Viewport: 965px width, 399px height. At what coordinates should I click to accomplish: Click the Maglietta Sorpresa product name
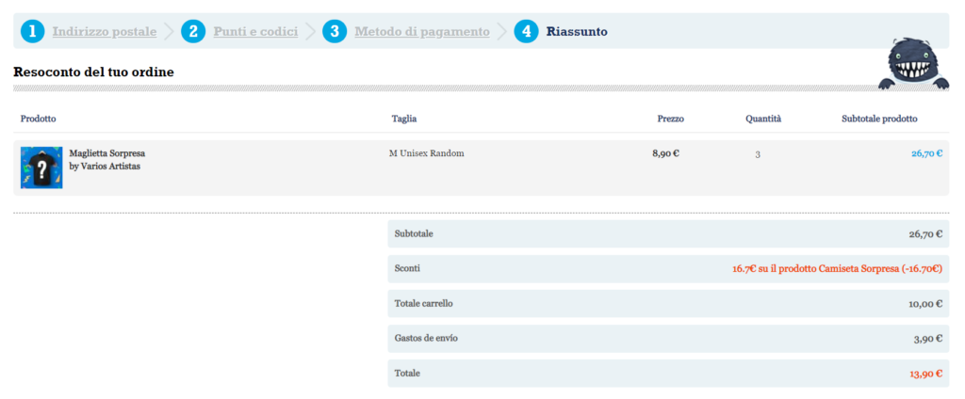tap(107, 152)
